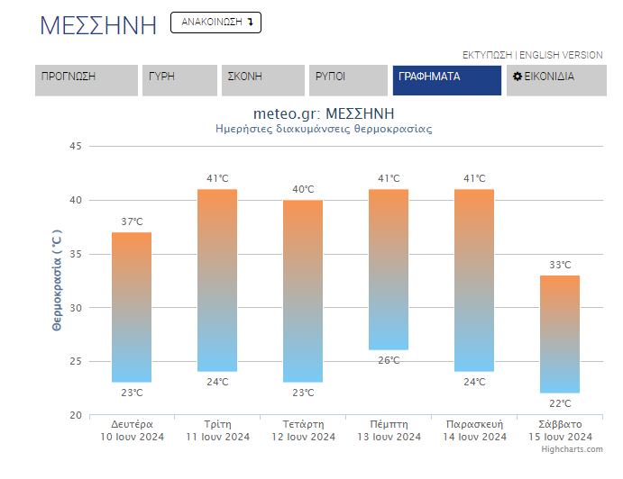The width and height of the screenshot is (623, 479).
Task: Click the 40°C label above Τετάρτη bar
Action: [303, 189]
